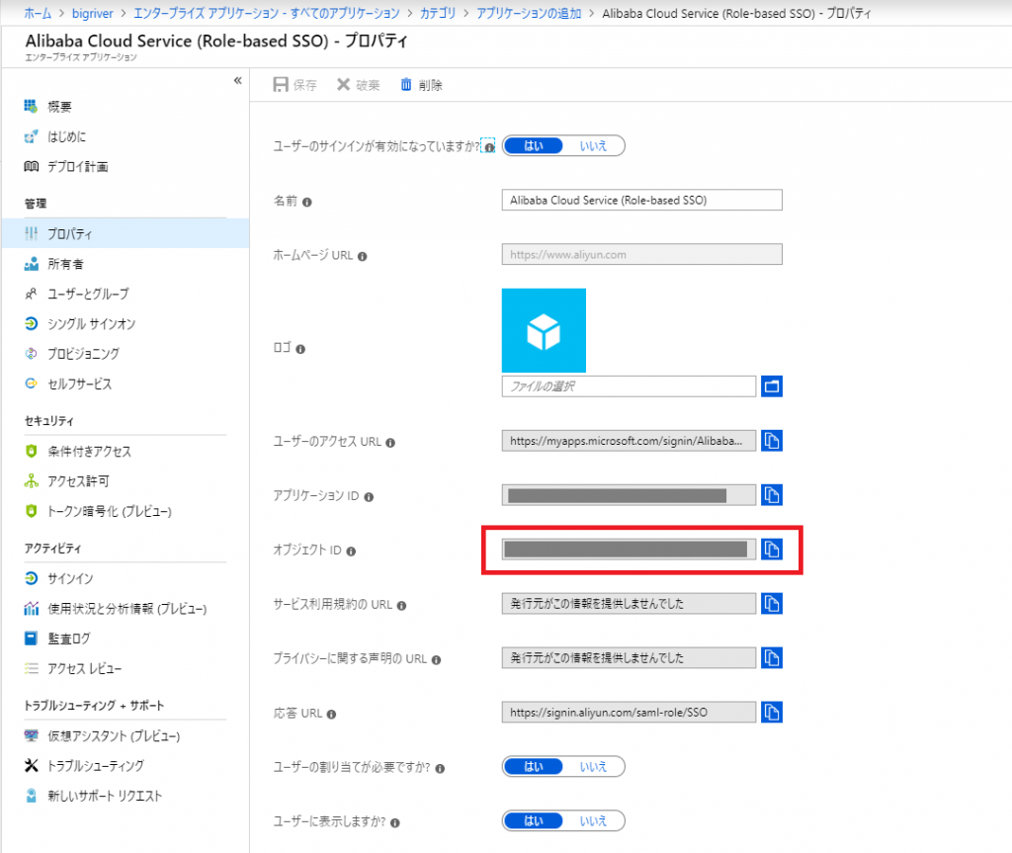
Task: Click the トークン暗号化 shield icon
Action: [31, 511]
